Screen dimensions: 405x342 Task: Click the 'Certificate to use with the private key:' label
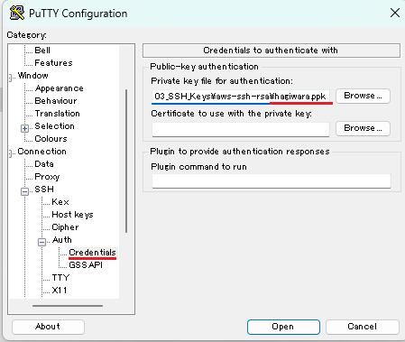point(231,114)
